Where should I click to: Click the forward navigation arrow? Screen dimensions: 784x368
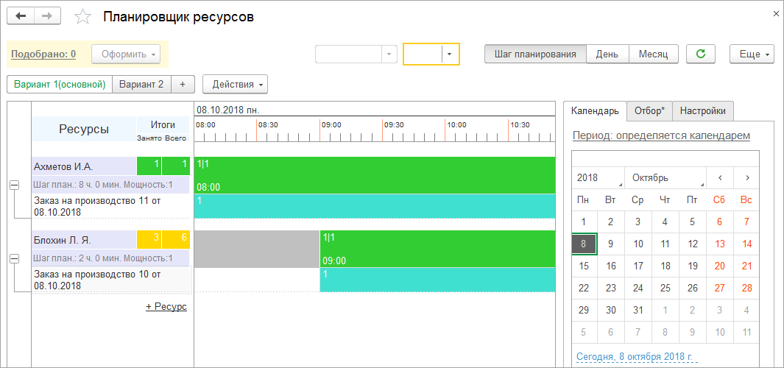pos(47,16)
